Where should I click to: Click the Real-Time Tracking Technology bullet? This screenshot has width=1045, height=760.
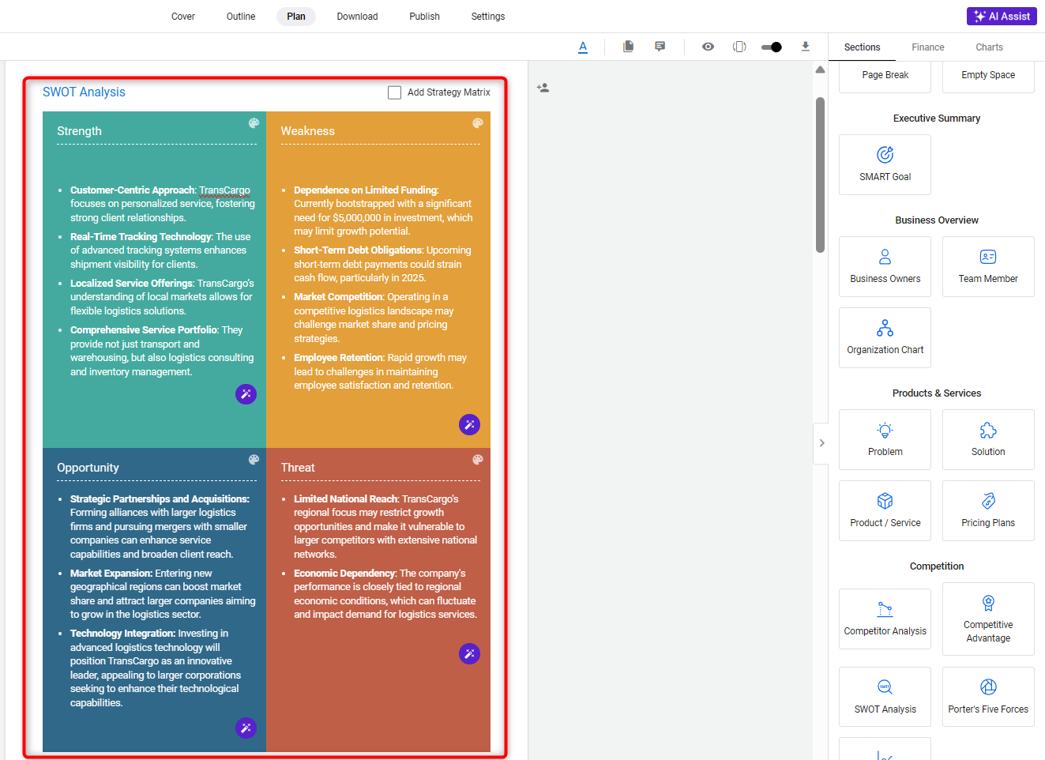(x=160, y=250)
